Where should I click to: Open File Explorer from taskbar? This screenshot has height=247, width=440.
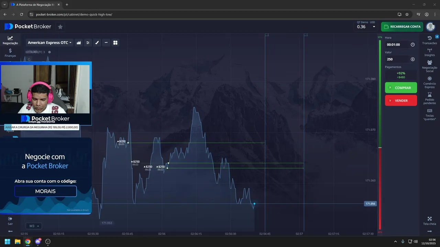18,242
